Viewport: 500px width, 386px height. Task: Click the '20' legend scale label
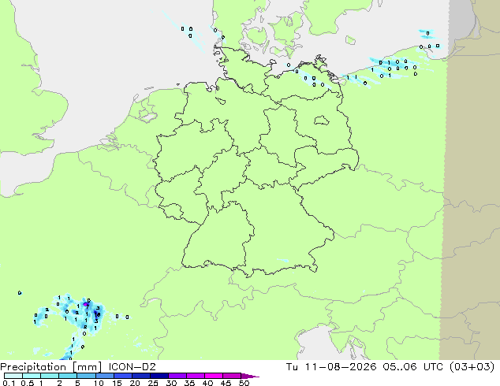point(135,383)
